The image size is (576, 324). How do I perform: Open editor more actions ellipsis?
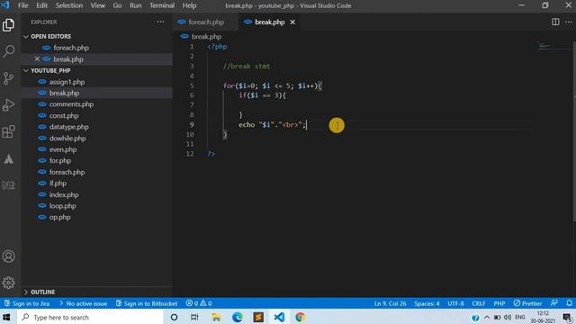point(569,22)
